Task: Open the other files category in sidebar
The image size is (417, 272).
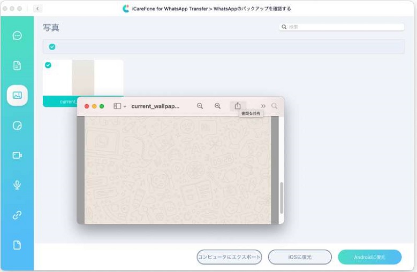Action: (x=17, y=245)
